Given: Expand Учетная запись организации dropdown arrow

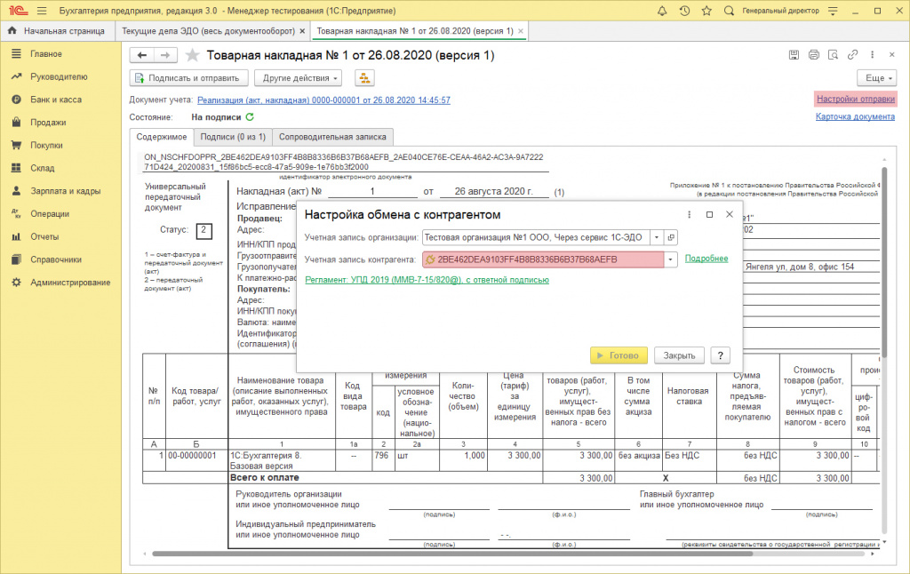Looking at the screenshot, I should click(x=656, y=237).
